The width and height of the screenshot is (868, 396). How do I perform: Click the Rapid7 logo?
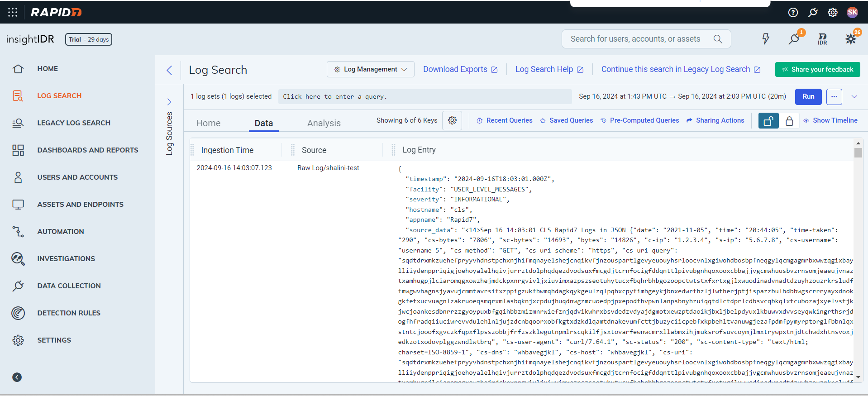(56, 12)
